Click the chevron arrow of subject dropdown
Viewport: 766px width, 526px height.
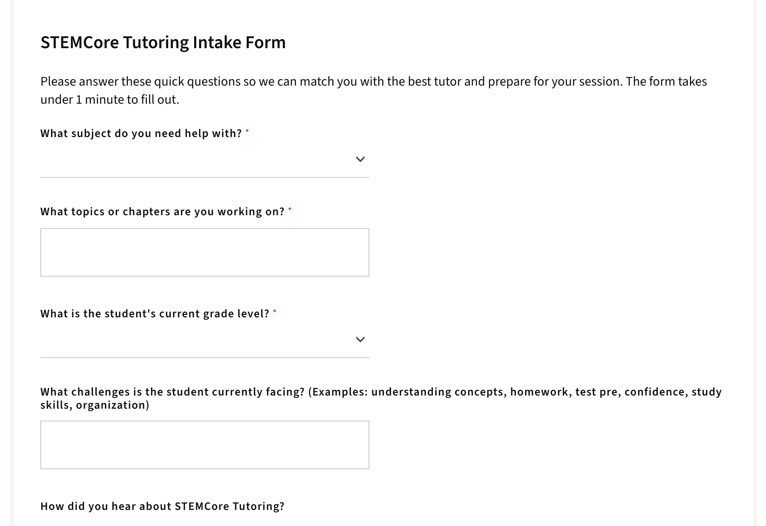[360, 159]
